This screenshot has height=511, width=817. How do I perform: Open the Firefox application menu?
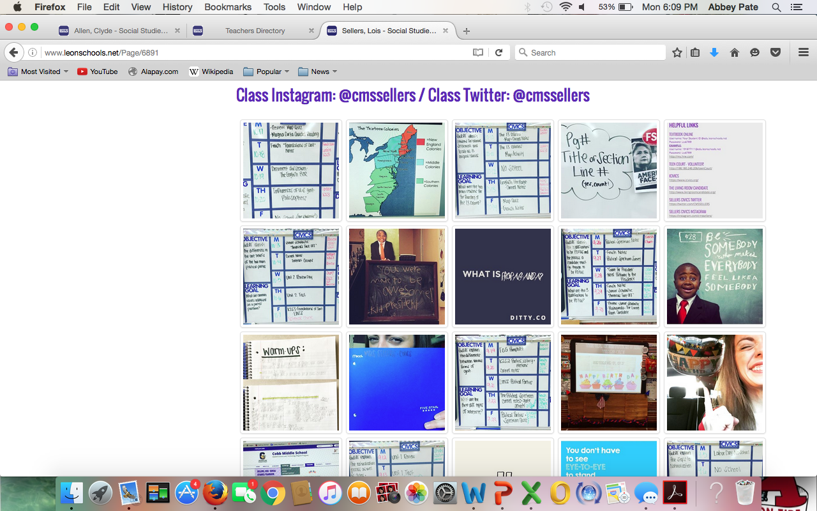(x=50, y=7)
